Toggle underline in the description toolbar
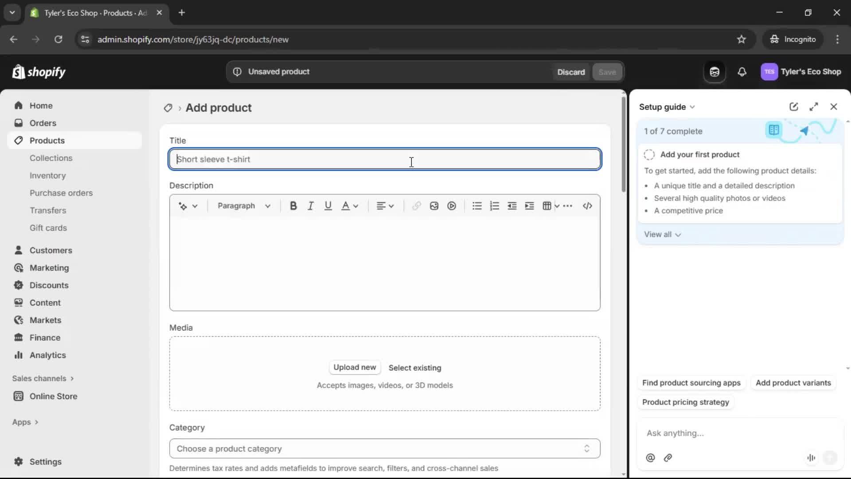Viewport: 851px width, 479px height. pyautogui.click(x=328, y=206)
